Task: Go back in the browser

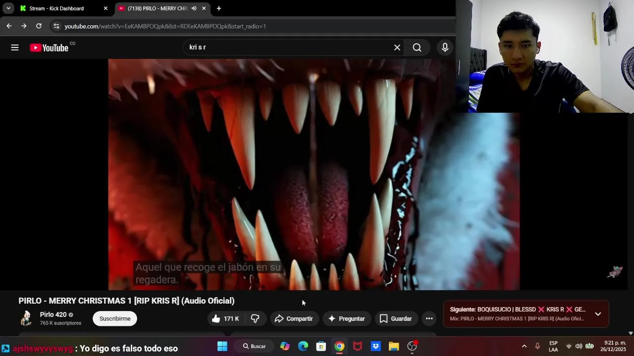Action: click(x=9, y=26)
